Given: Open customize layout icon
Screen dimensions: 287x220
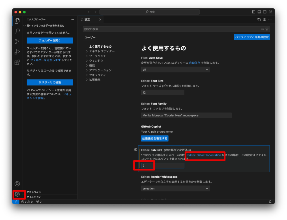Looking at the screenshot, I should tap(270, 12).
